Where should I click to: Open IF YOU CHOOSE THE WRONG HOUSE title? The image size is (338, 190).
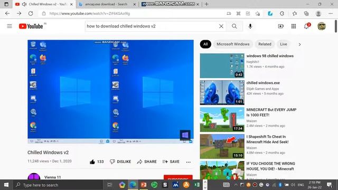(x=271, y=166)
